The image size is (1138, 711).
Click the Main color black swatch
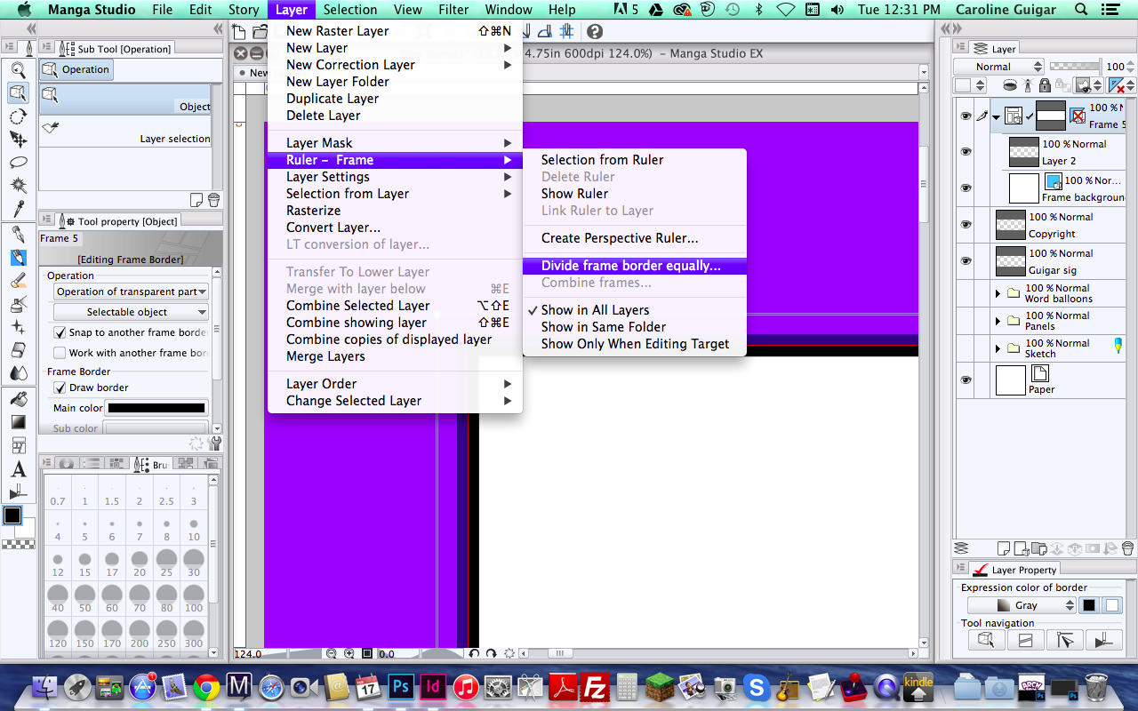click(156, 408)
